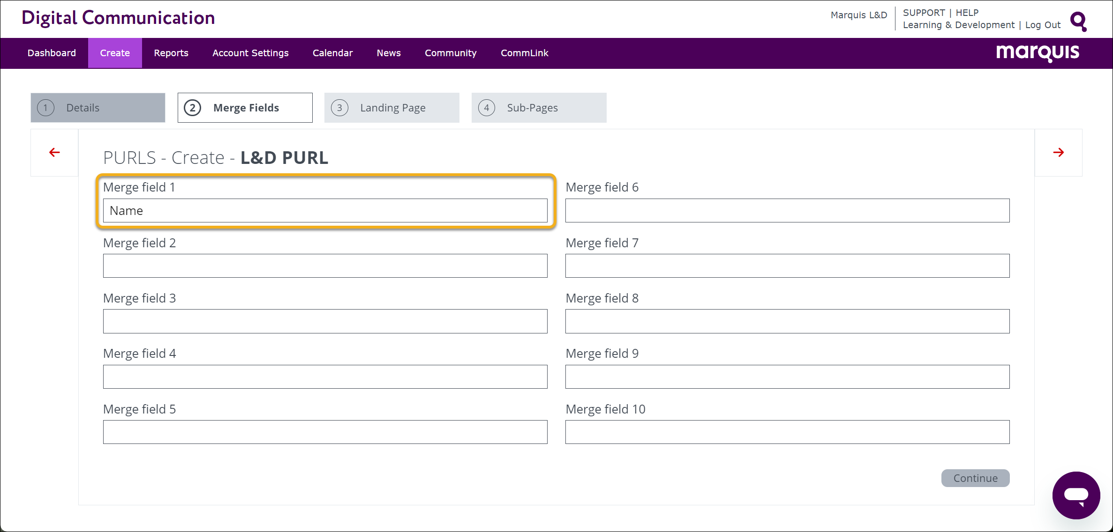Open the HELP link
The image size is (1113, 532).
point(967,13)
